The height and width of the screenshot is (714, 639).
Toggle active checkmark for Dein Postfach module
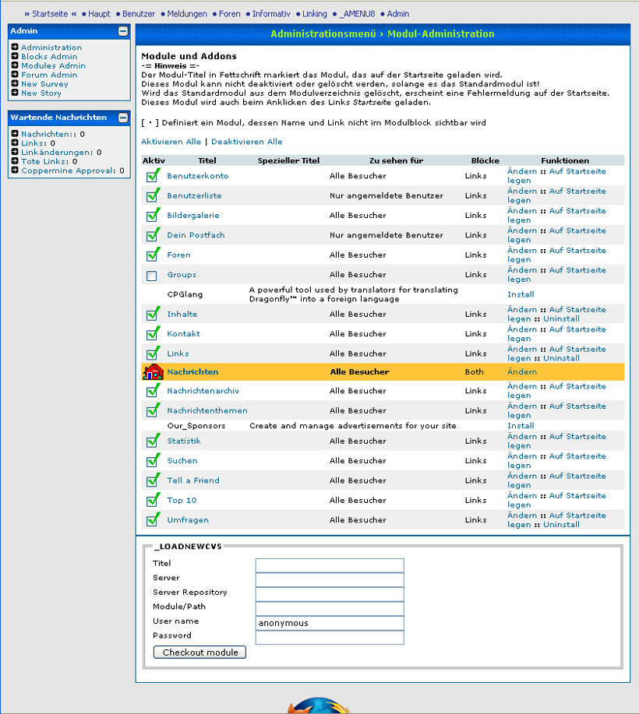[154, 235]
